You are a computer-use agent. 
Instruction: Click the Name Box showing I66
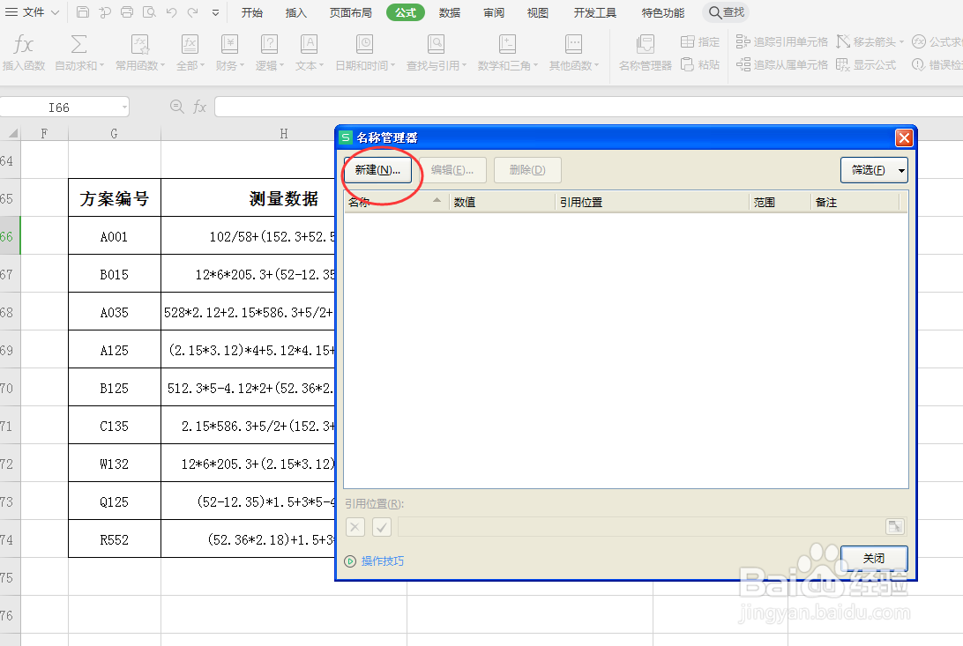(x=60, y=108)
